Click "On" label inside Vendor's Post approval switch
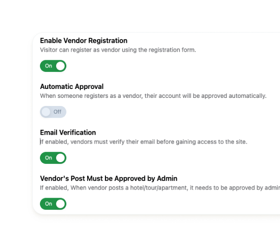280x247 pixels. point(48,204)
